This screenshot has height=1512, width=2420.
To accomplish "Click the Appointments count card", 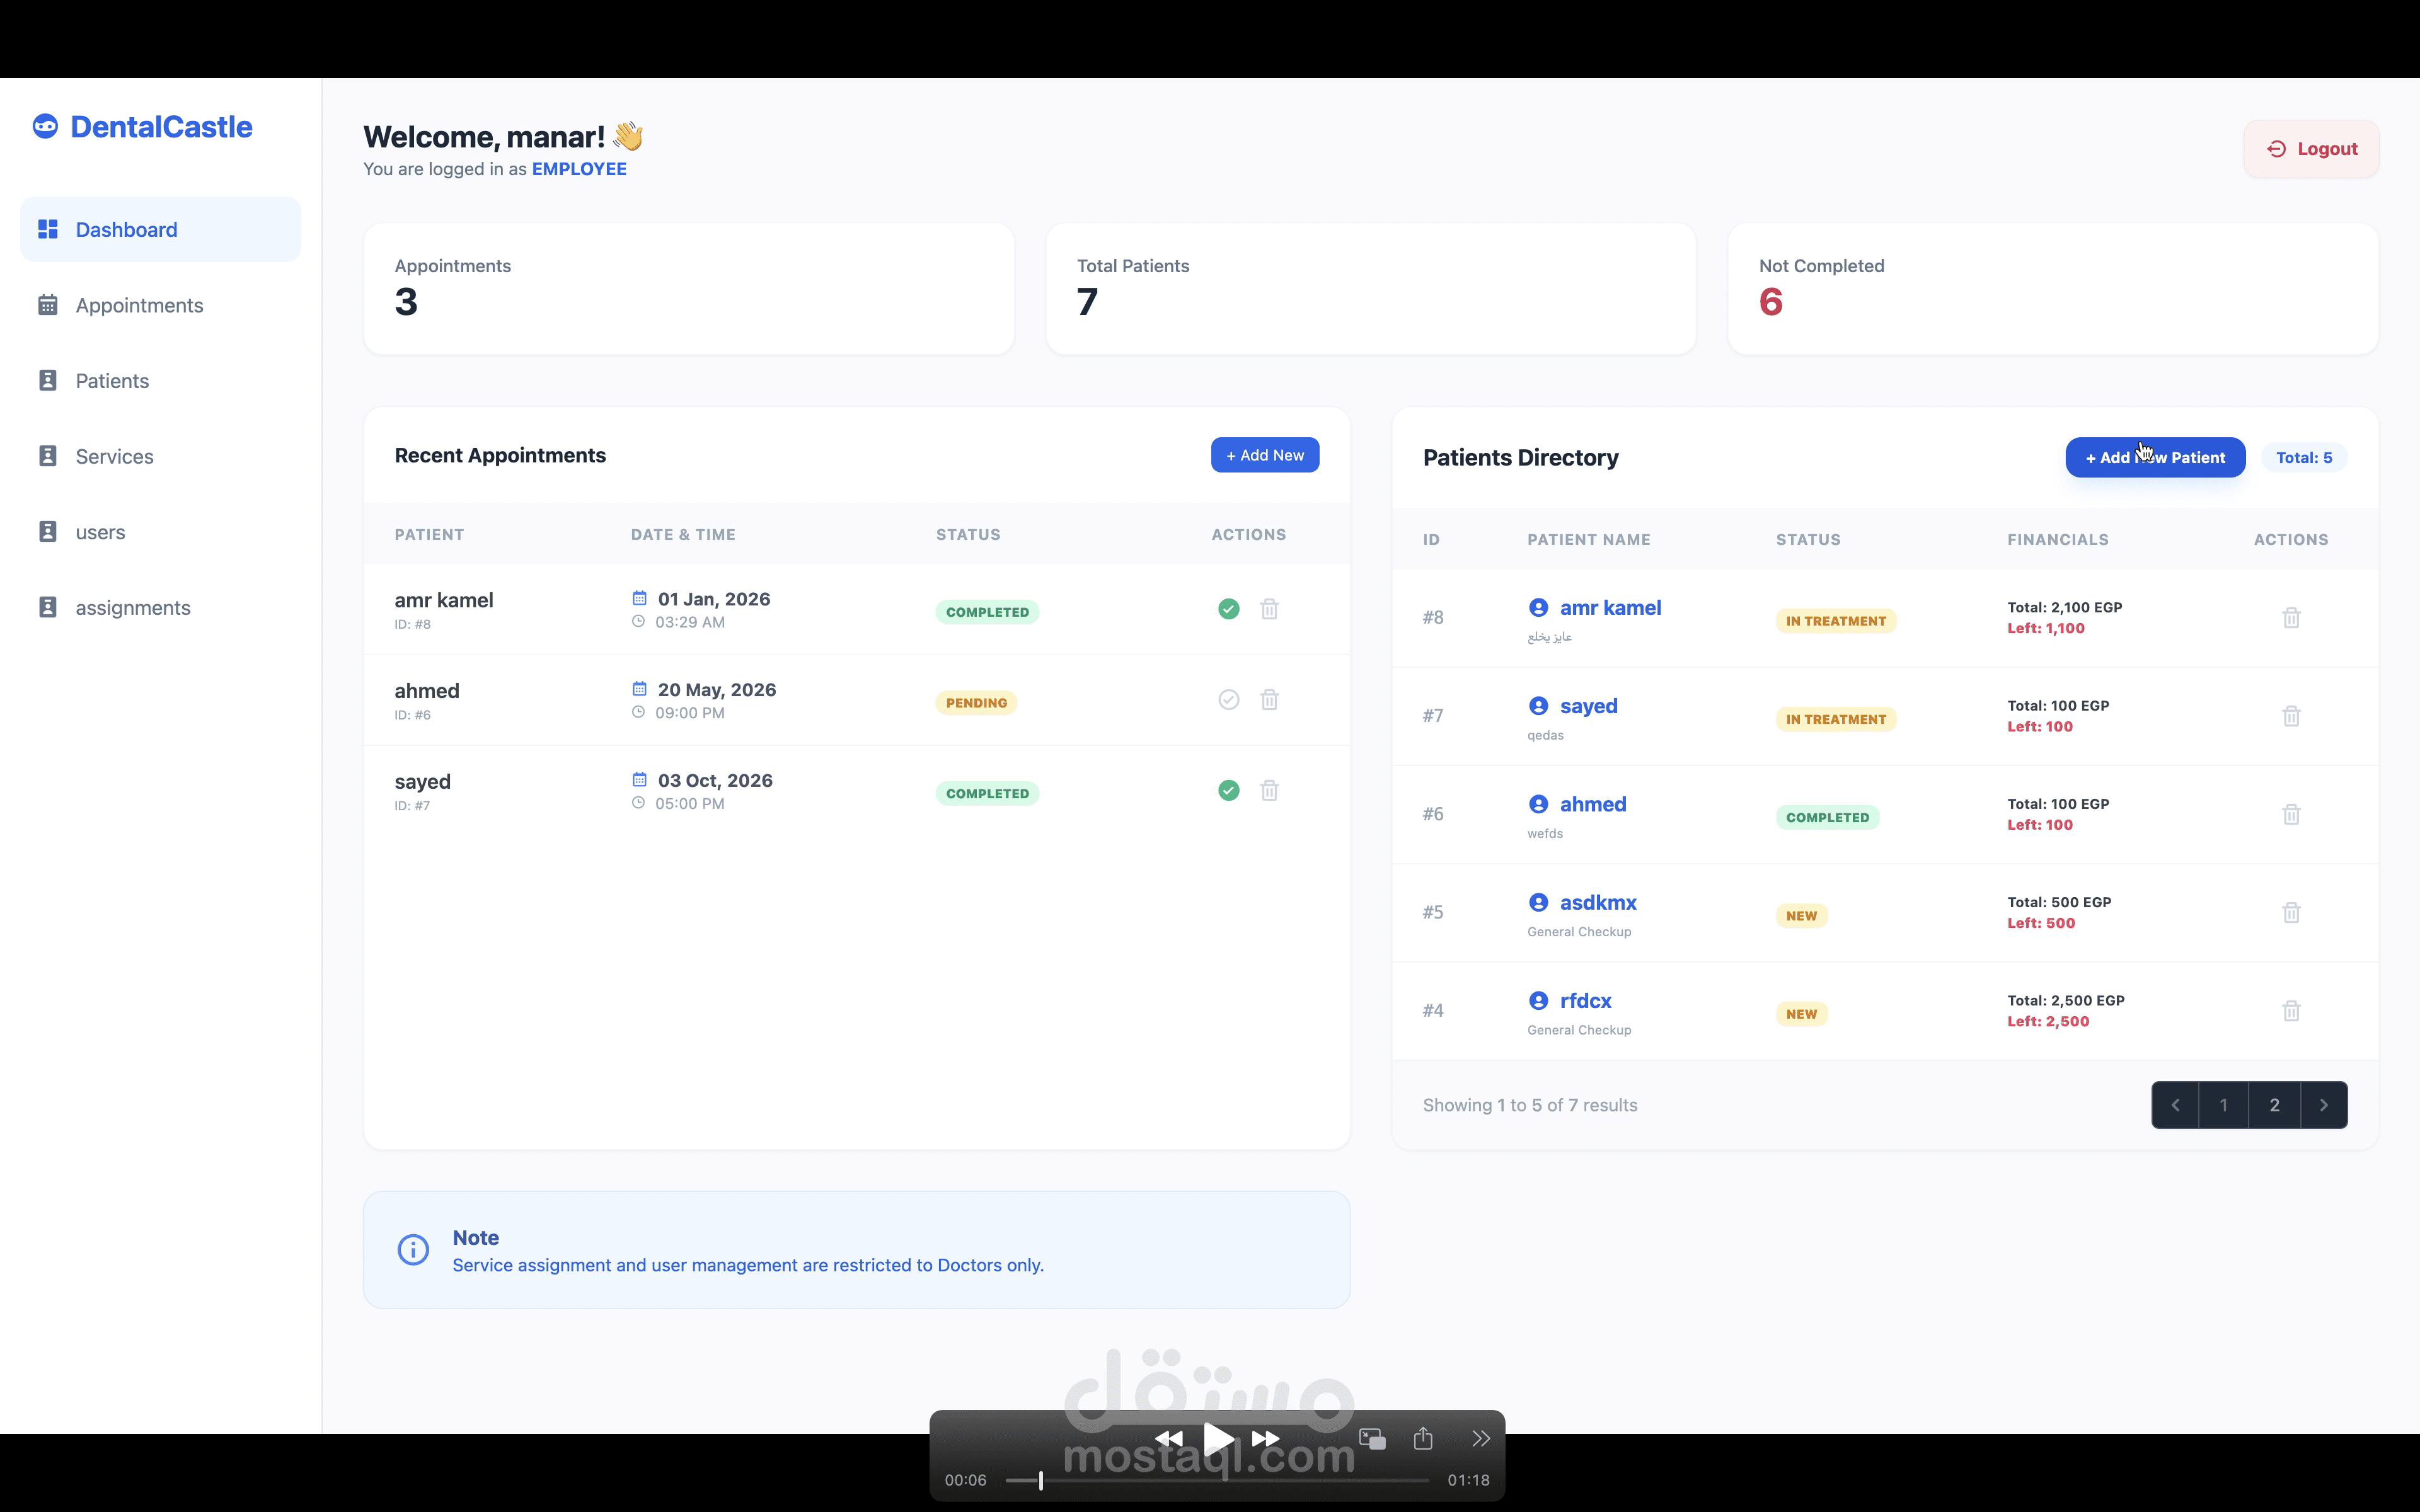I will pyautogui.click(x=688, y=289).
